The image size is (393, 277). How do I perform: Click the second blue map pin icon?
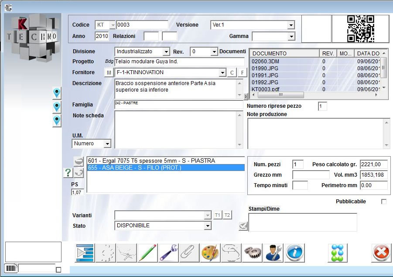coord(57,107)
